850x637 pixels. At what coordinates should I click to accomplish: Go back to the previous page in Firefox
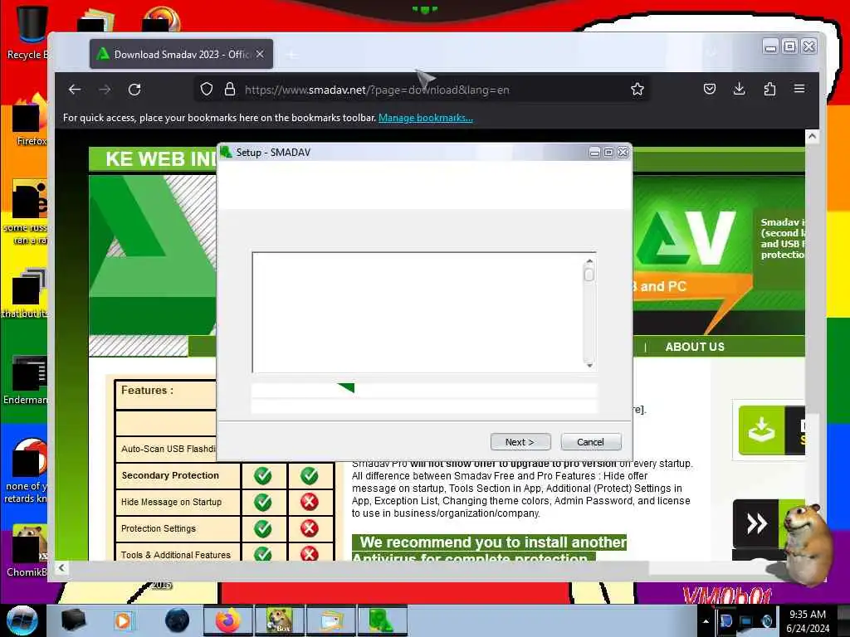[x=75, y=90]
